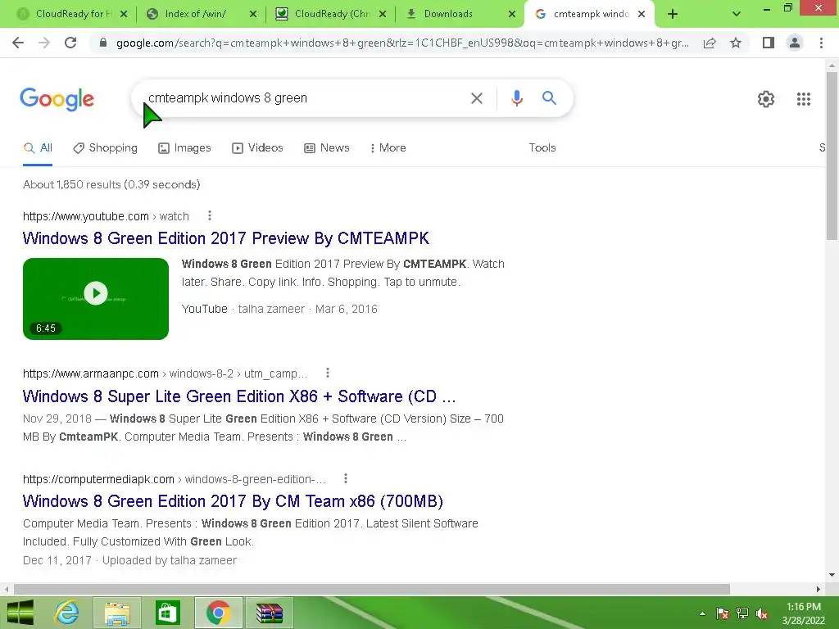Filter results by Videos
The width and height of the screenshot is (839, 629).
pos(257,147)
